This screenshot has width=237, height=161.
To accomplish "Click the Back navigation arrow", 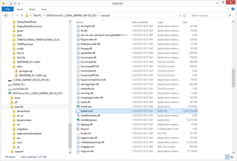I will (x=6, y=16).
